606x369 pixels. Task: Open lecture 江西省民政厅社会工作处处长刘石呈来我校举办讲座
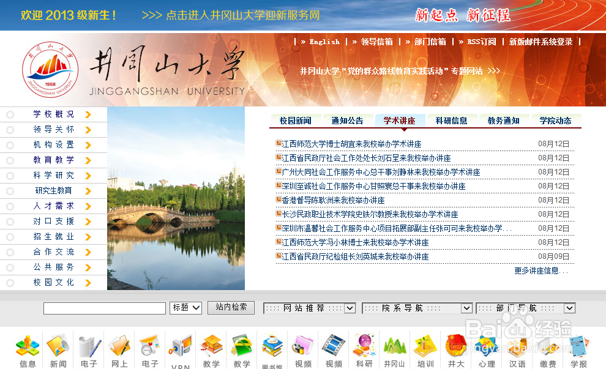[367, 158]
